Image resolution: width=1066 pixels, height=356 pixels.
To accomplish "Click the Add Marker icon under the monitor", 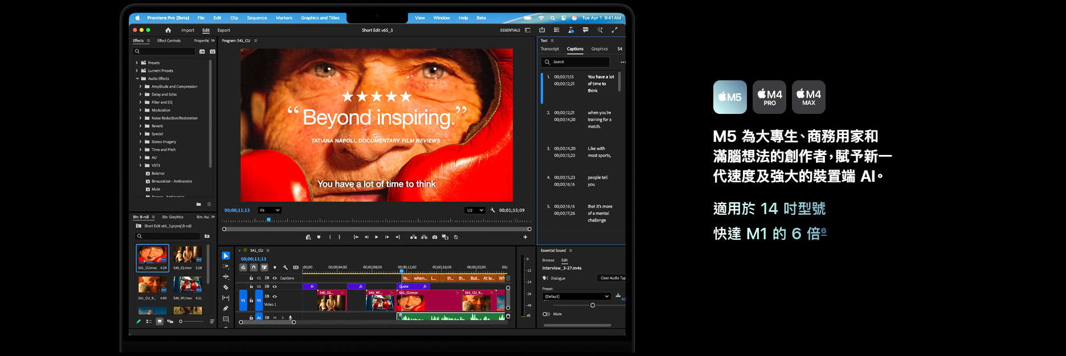I will coord(318,237).
